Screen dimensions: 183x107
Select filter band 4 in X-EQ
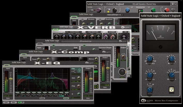34,94
